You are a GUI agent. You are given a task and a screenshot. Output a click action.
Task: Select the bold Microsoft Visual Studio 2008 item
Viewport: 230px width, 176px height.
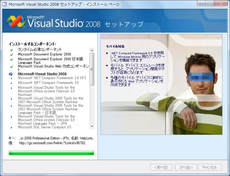click(42, 74)
